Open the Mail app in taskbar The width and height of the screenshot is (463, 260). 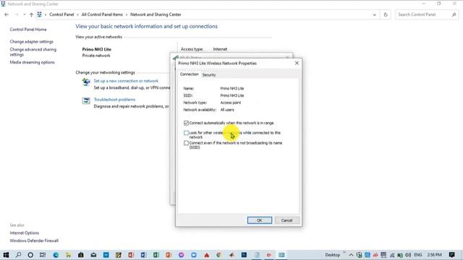coord(93,255)
